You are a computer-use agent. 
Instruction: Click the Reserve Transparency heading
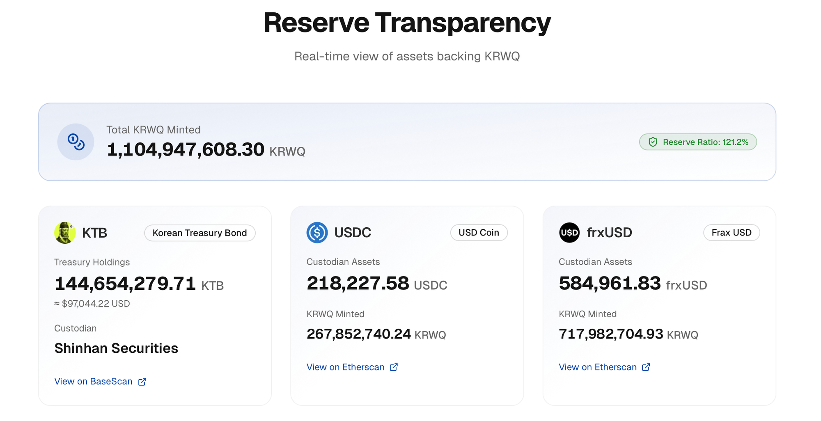[x=407, y=23]
